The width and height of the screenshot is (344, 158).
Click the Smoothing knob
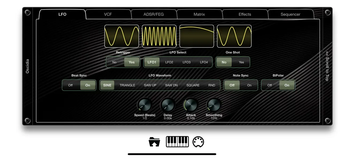[x=214, y=105]
